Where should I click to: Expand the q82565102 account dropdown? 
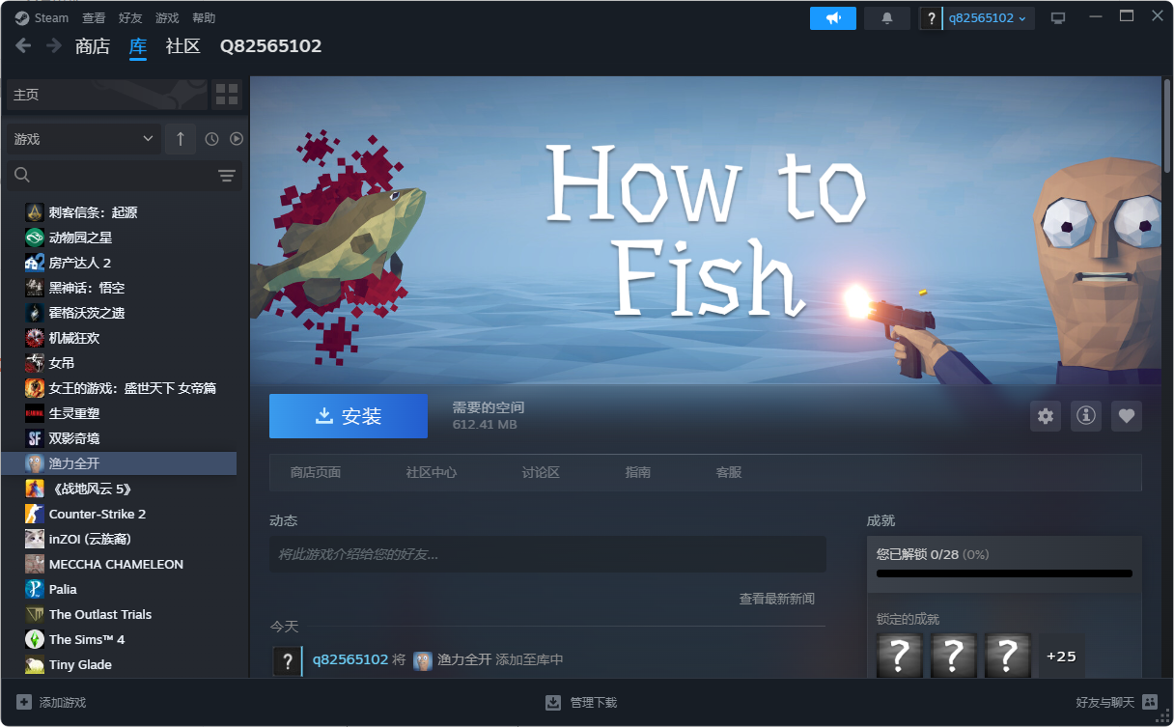pos(989,17)
